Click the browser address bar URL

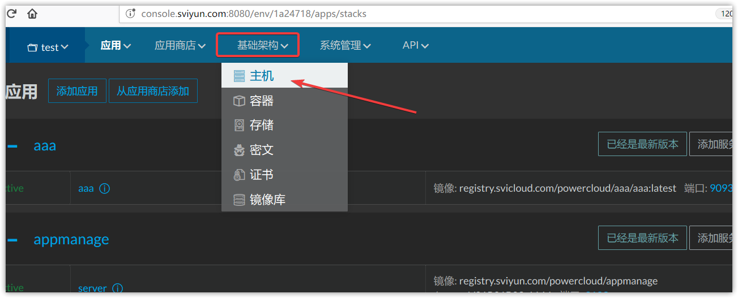(254, 14)
